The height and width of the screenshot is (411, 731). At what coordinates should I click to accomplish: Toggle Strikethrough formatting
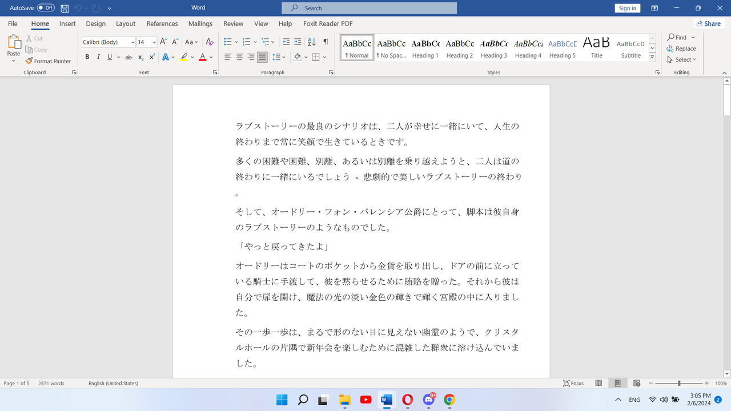point(128,57)
